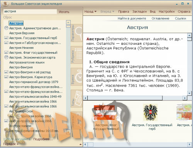Viewport: 193px width, 148px height.
Task: Open the Государственный герб coat of arms thumbnail
Action: click(150, 112)
